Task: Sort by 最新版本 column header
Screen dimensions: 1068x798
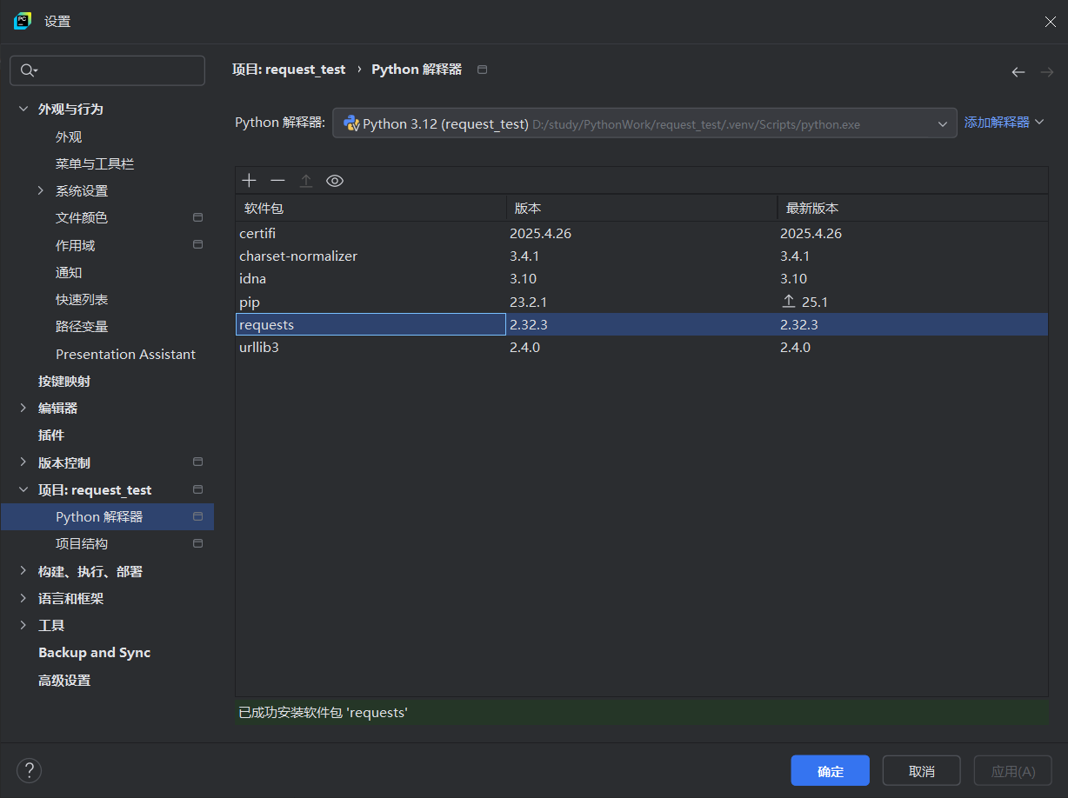Action: click(912, 208)
